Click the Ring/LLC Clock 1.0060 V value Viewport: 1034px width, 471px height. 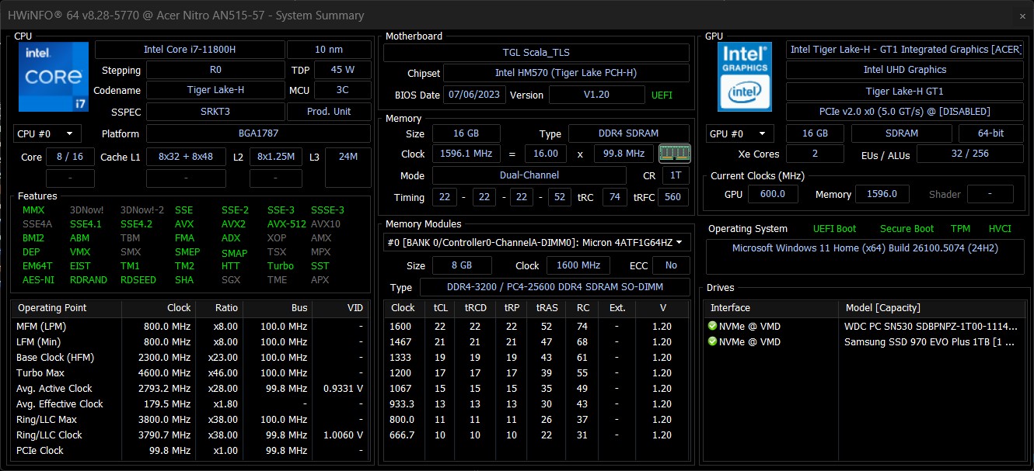click(x=343, y=435)
